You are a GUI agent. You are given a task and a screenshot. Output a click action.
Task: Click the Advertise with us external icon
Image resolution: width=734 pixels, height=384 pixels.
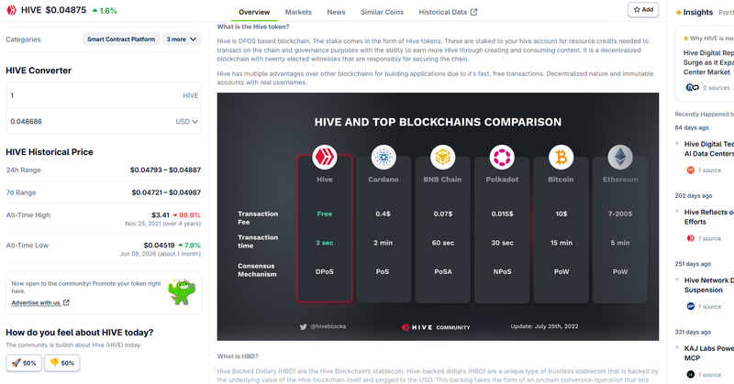pyautogui.click(x=66, y=302)
